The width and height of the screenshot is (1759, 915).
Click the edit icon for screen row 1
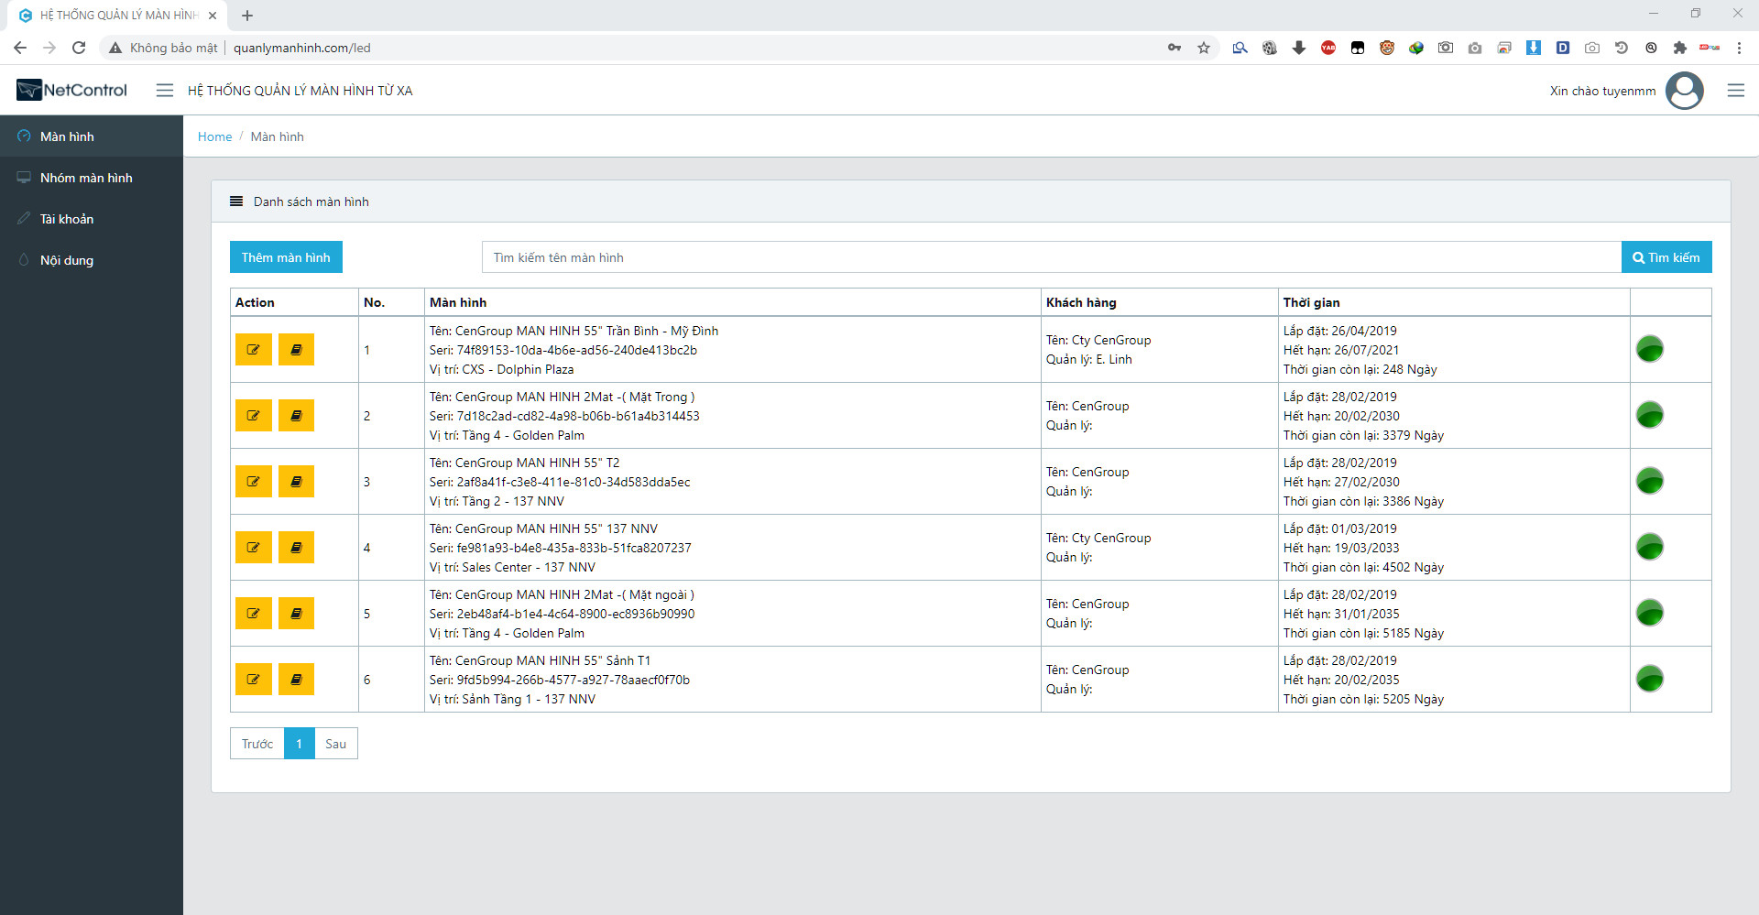[253, 350]
